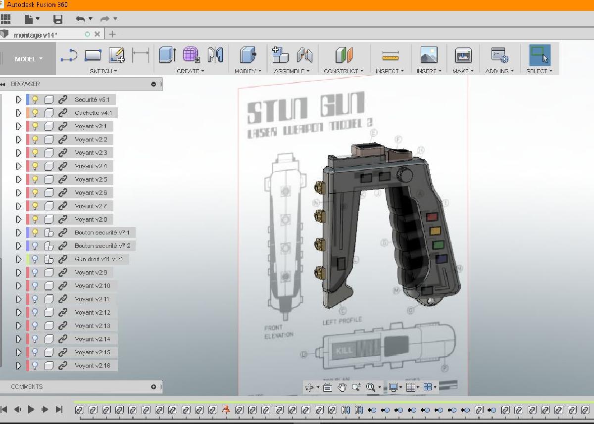Select the Offset Plane construct tool
594x424 pixels.
coord(344,55)
